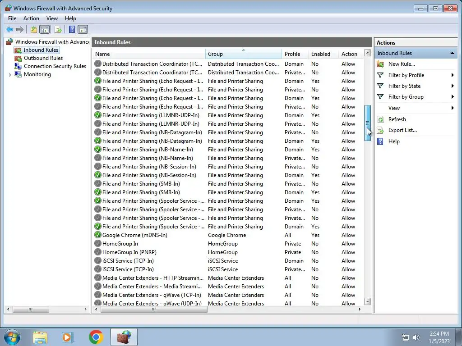The width and height of the screenshot is (462, 346).
Task: Click the Filter by Profile funnel icon
Action: (380, 75)
